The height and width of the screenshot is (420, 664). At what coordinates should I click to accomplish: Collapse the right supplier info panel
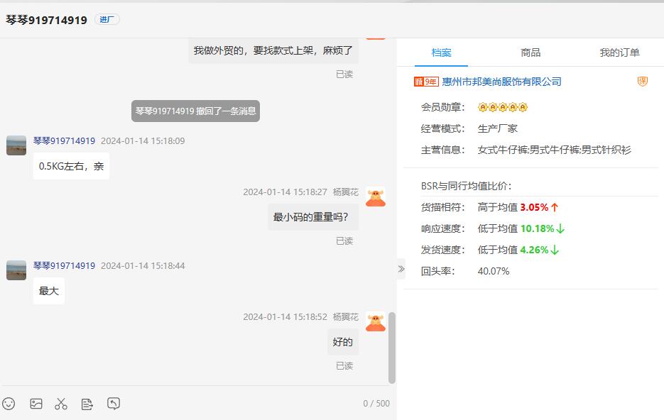click(401, 269)
